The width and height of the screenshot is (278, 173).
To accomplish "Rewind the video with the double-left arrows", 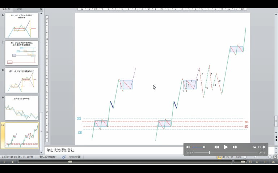I will pyautogui.click(x=216, y=147).
